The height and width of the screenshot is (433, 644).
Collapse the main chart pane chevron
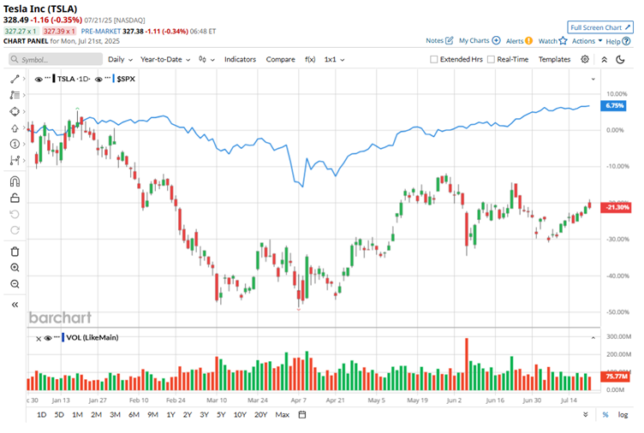[593, 79]
